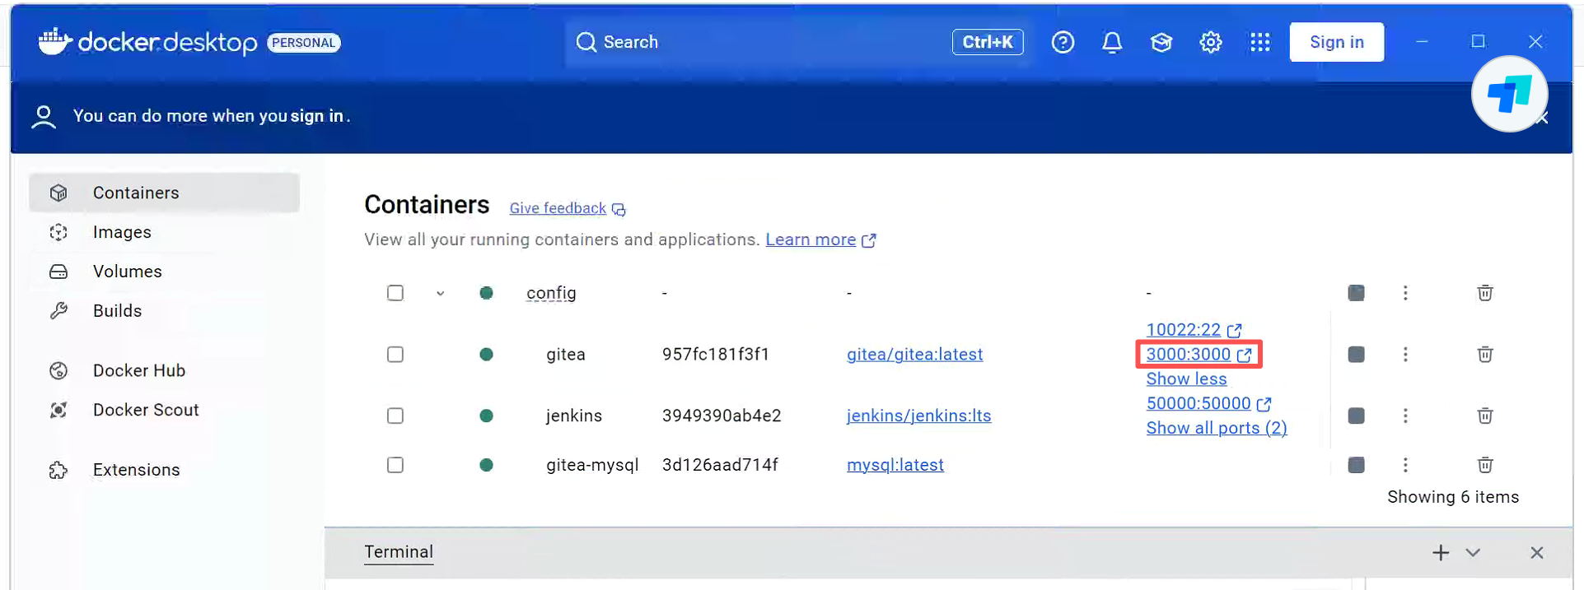Switch to the Terminal tab

pos(399,552)
